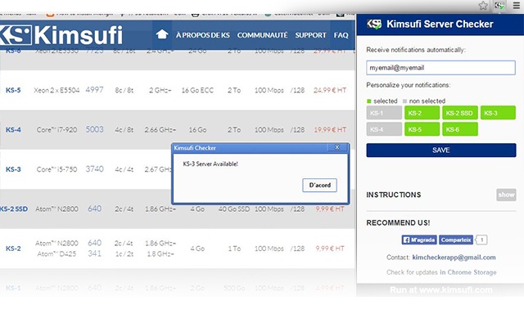This screenshot has width=524, height=327.
Task: Click the 24,99 € HT price
Action: click(x=330, y=90)
